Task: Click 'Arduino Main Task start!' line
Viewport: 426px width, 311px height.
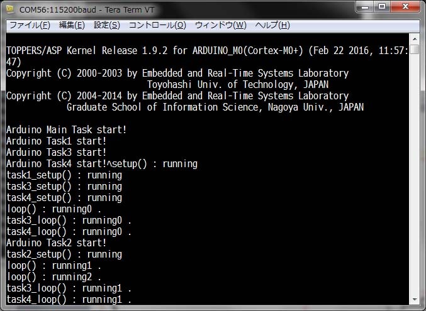Action: (67, 129)
